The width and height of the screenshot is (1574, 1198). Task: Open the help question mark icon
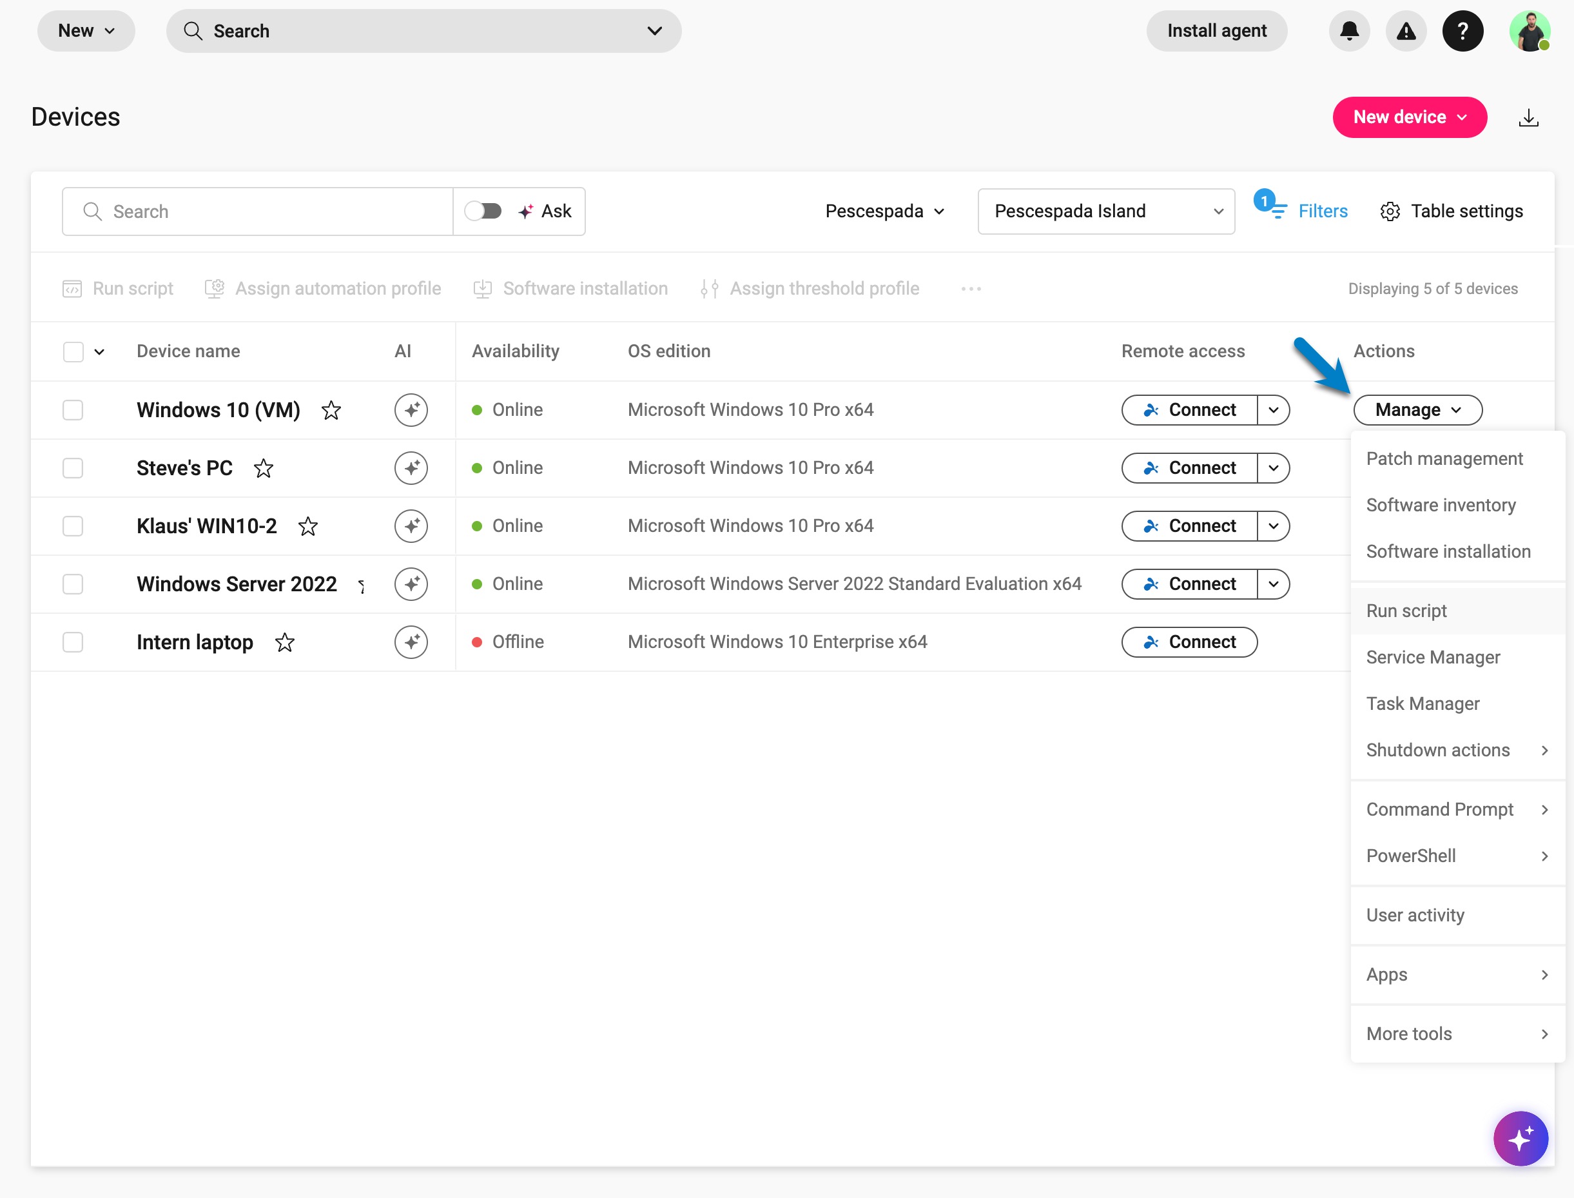pos(1462,32)
